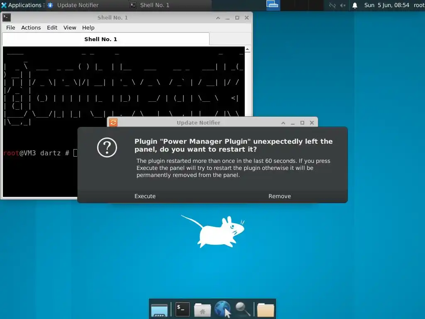
Task: Open the View menu in the Shell window
Action: click(x=70, y=28)
